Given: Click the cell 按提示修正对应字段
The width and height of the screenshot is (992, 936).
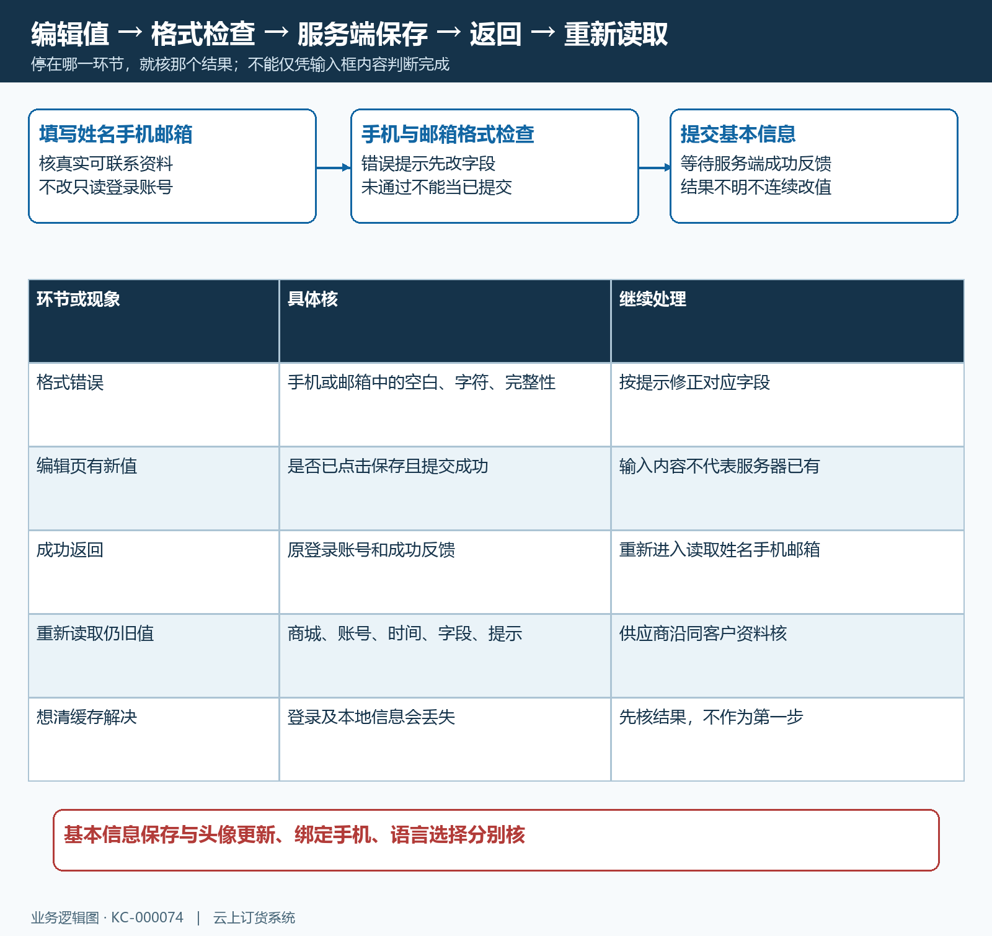Looking at the screenshot, I should pyautogui.click(x=787, y=405).
